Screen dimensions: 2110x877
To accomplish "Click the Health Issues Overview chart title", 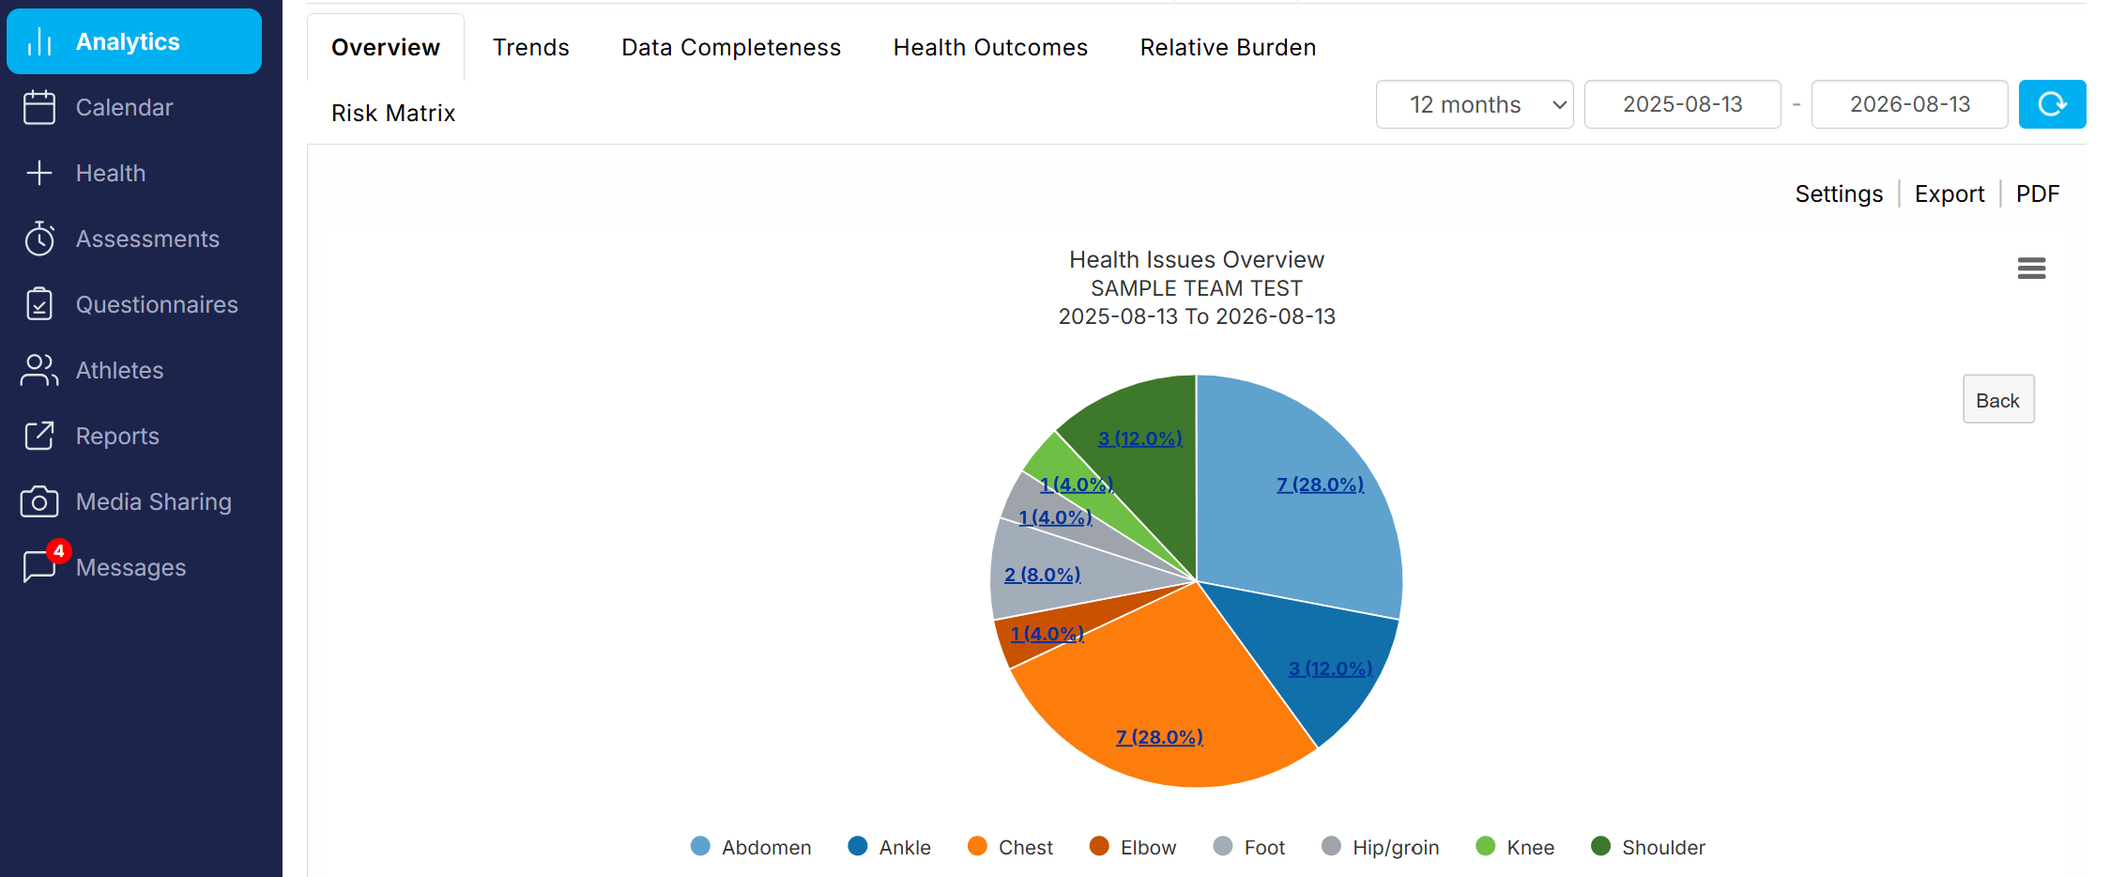I will pos(1197,260).
